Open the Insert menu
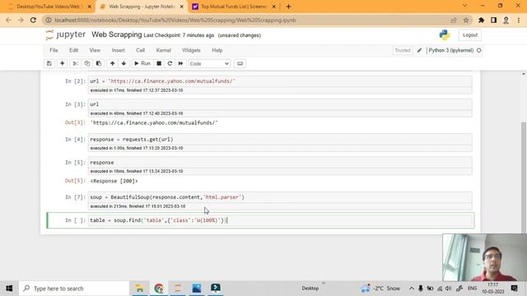This screenshot has height=296, width=527. coord(119,50)
